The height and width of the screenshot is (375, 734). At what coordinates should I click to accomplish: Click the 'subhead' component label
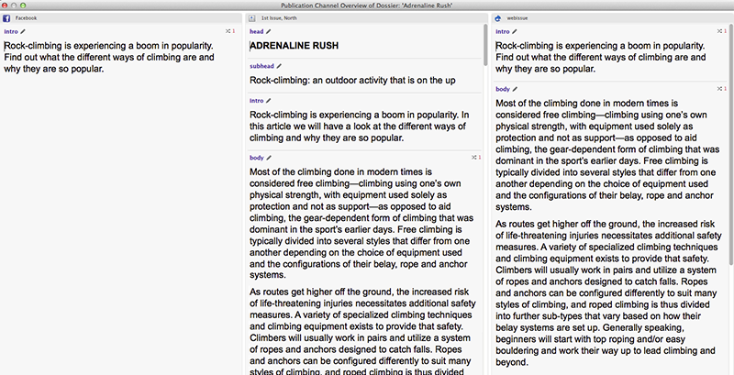click(261, 66)
